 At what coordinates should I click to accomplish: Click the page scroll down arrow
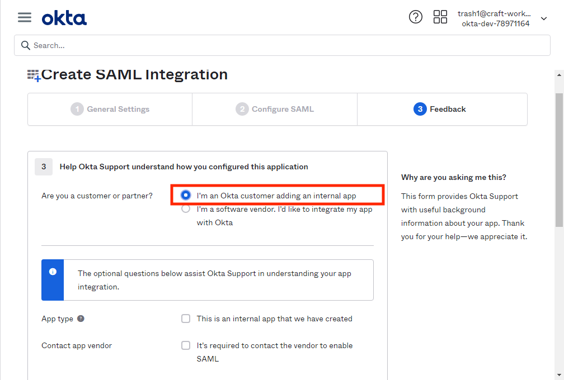[x=559, y=376]
